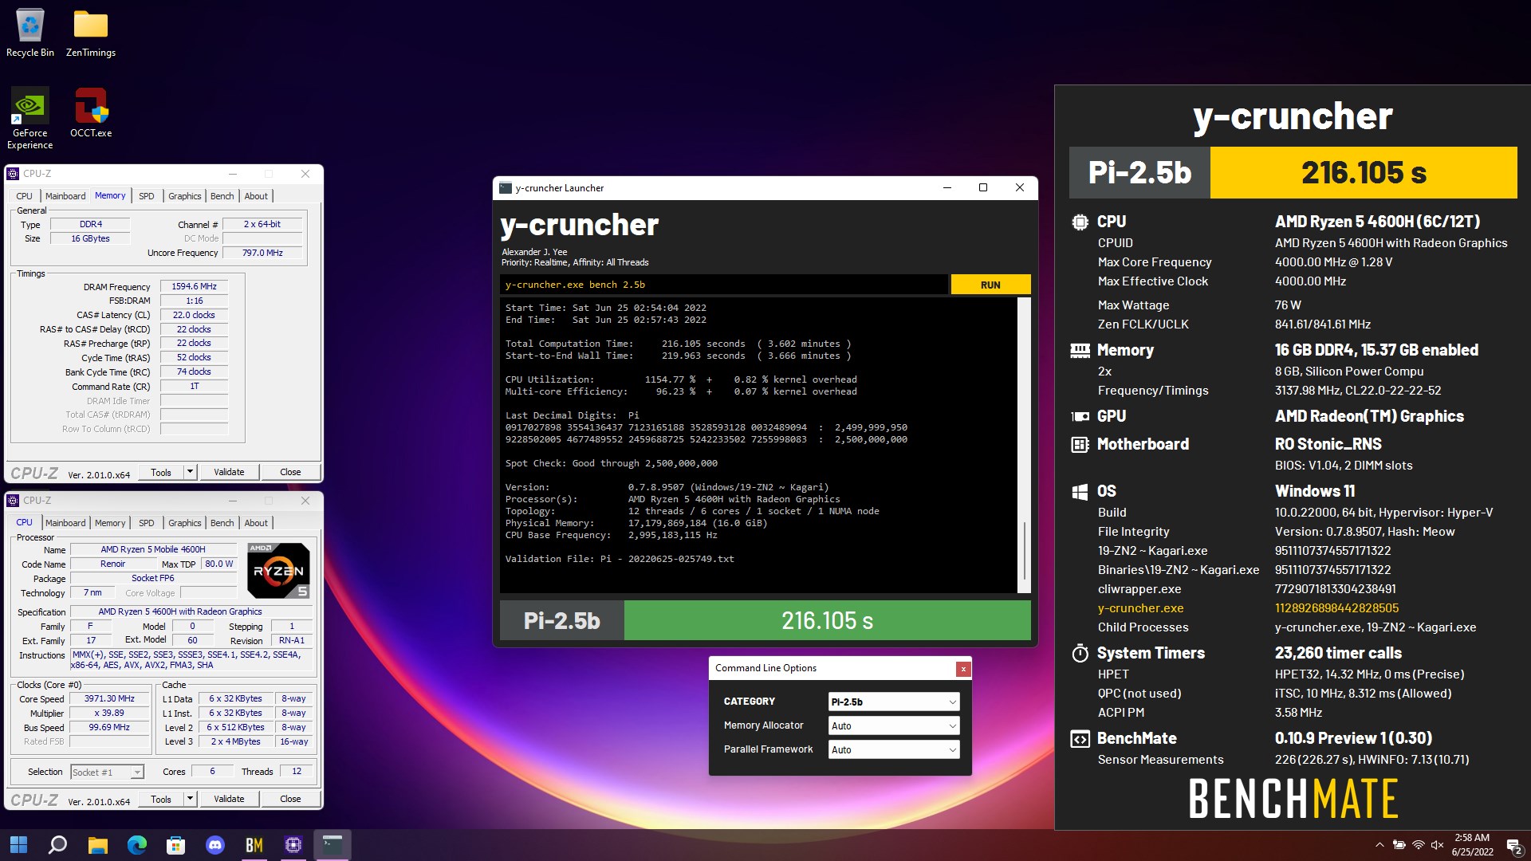Open SPD tab in upper CPU-Z window
Viewport: 1531px width, 861px height.
[x=147, y=196]
